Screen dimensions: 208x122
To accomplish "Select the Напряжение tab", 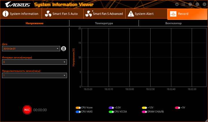I will (34, 23).
